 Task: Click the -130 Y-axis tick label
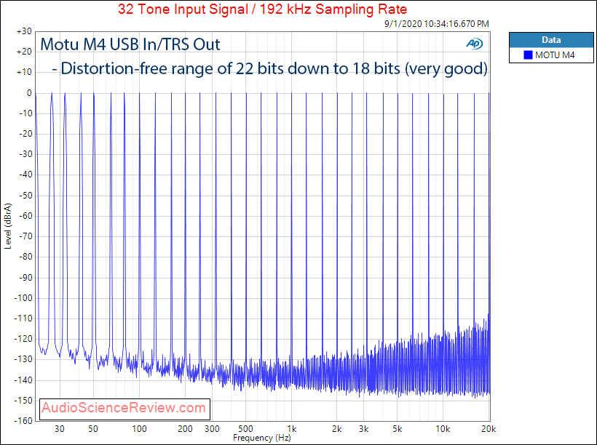tap(23, 359)
